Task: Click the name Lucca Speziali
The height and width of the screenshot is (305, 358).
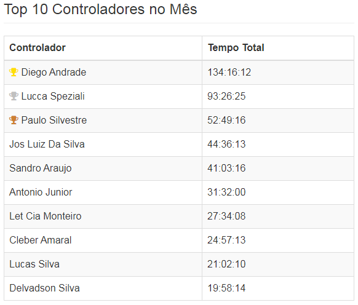Action: point(53,96)
